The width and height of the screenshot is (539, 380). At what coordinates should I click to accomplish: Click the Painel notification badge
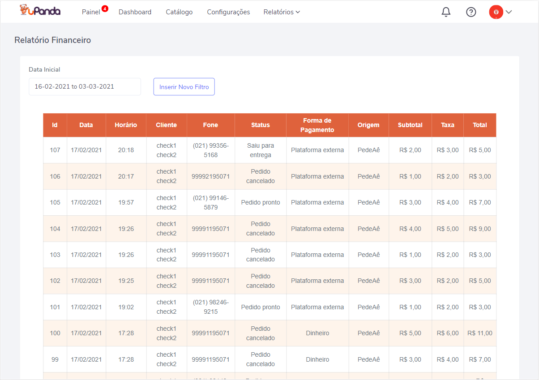tap(105, 9)
